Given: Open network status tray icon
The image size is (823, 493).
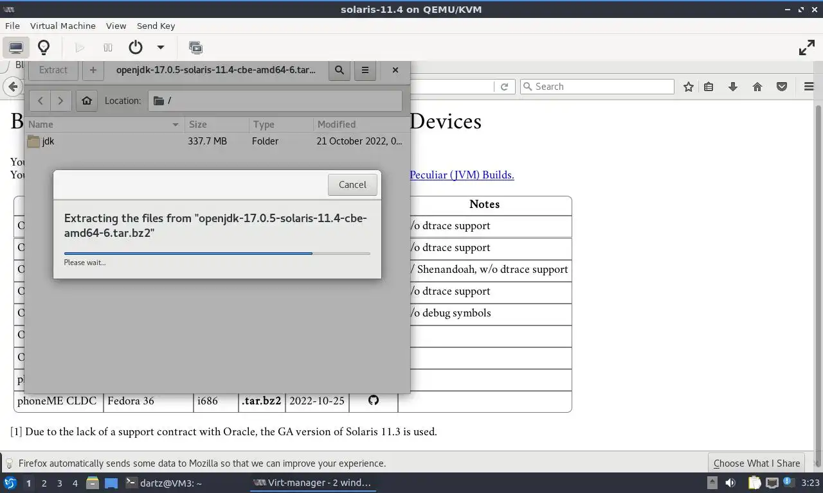Looking at the screenshot, I should point(772,483).
